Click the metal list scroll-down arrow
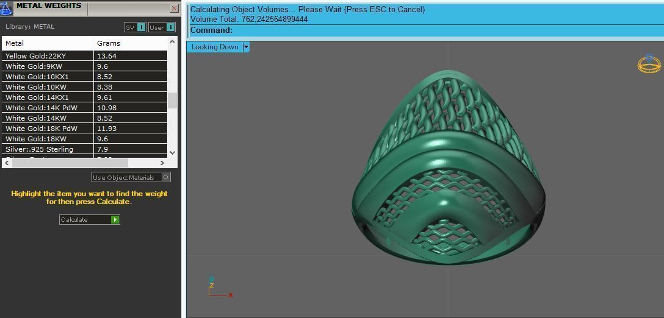The width and height of the screenshot is (664, 318). 172,153
